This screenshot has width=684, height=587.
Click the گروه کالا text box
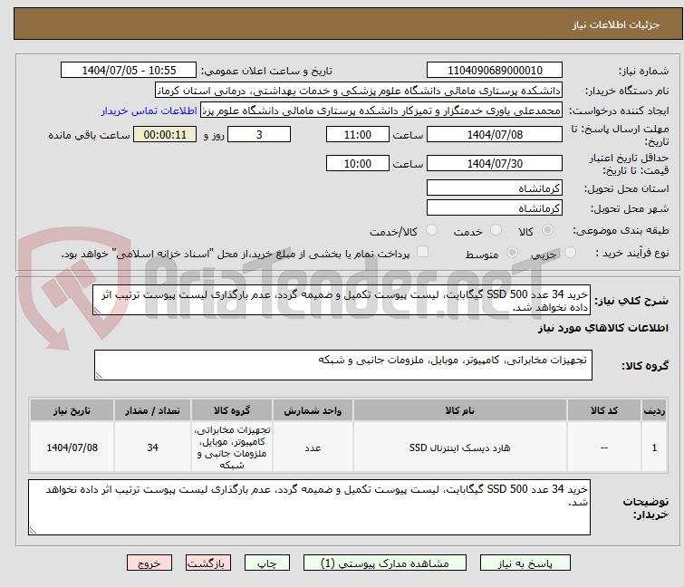coord(342,365)
